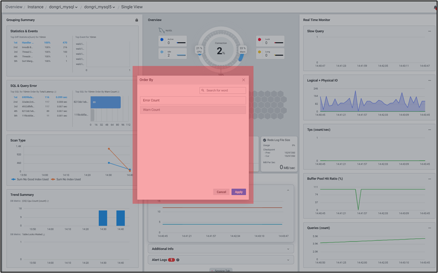Open the dongri_mysql breadcrumb dropdown
The image size is (438, 273).
coord(64,7)
